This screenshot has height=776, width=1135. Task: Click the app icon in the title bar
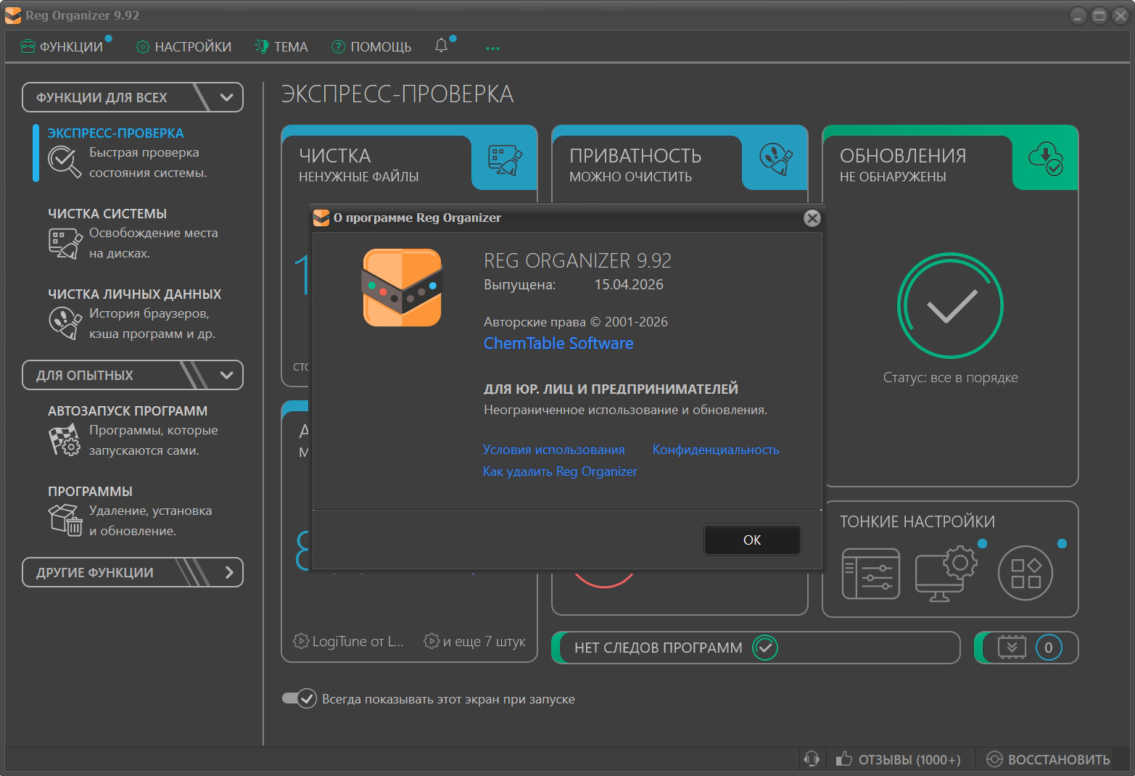tap(12, 15)
